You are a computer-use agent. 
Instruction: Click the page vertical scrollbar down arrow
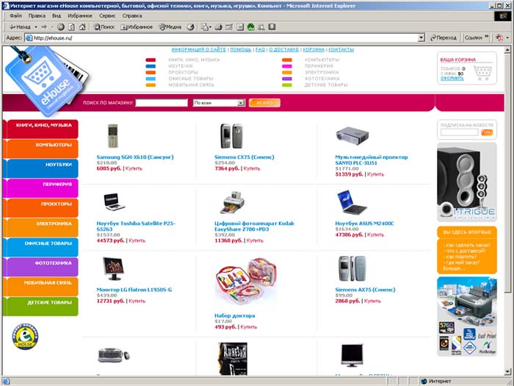507,371
